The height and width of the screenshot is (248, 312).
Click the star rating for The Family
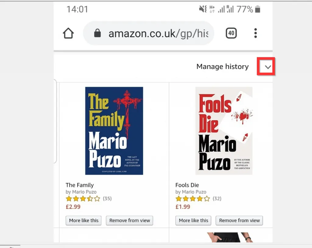[x=83, y=198]
